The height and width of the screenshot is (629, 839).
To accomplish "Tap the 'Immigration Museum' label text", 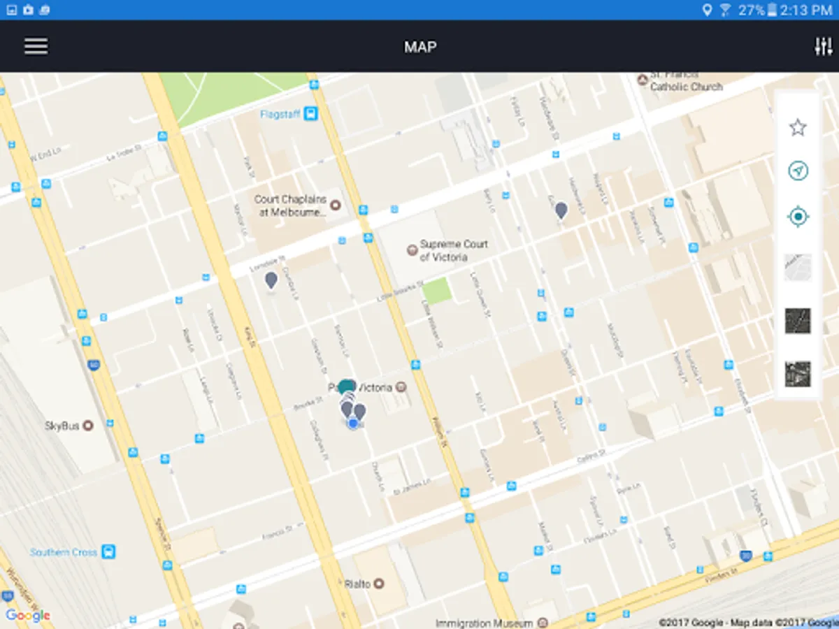I will (x=485, y=623).
